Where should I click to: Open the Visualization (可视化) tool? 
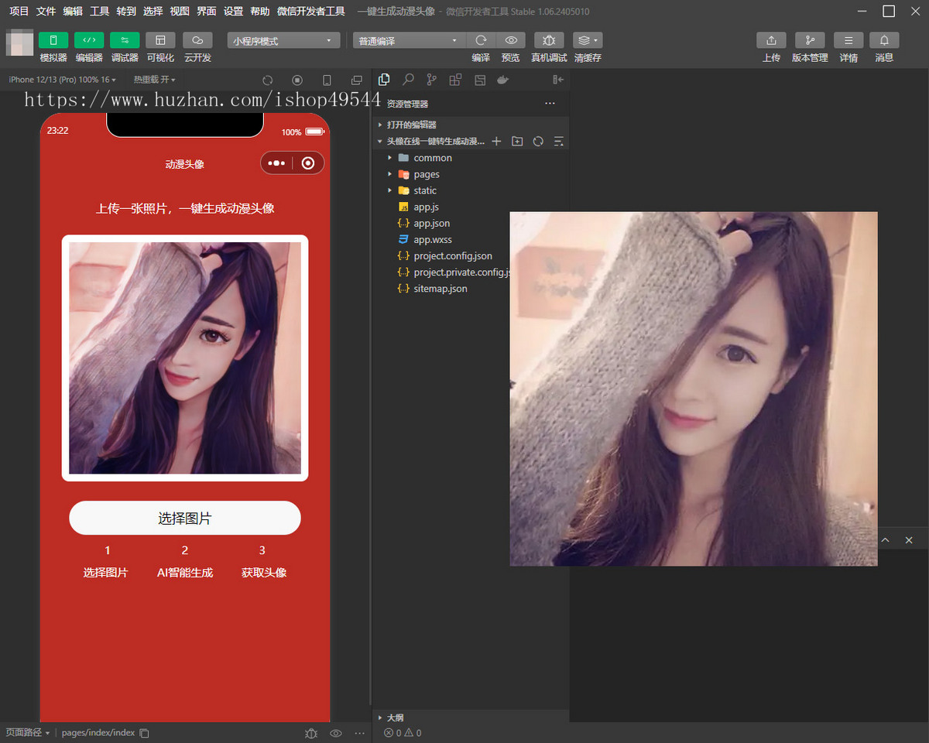[x=161, y=40]
